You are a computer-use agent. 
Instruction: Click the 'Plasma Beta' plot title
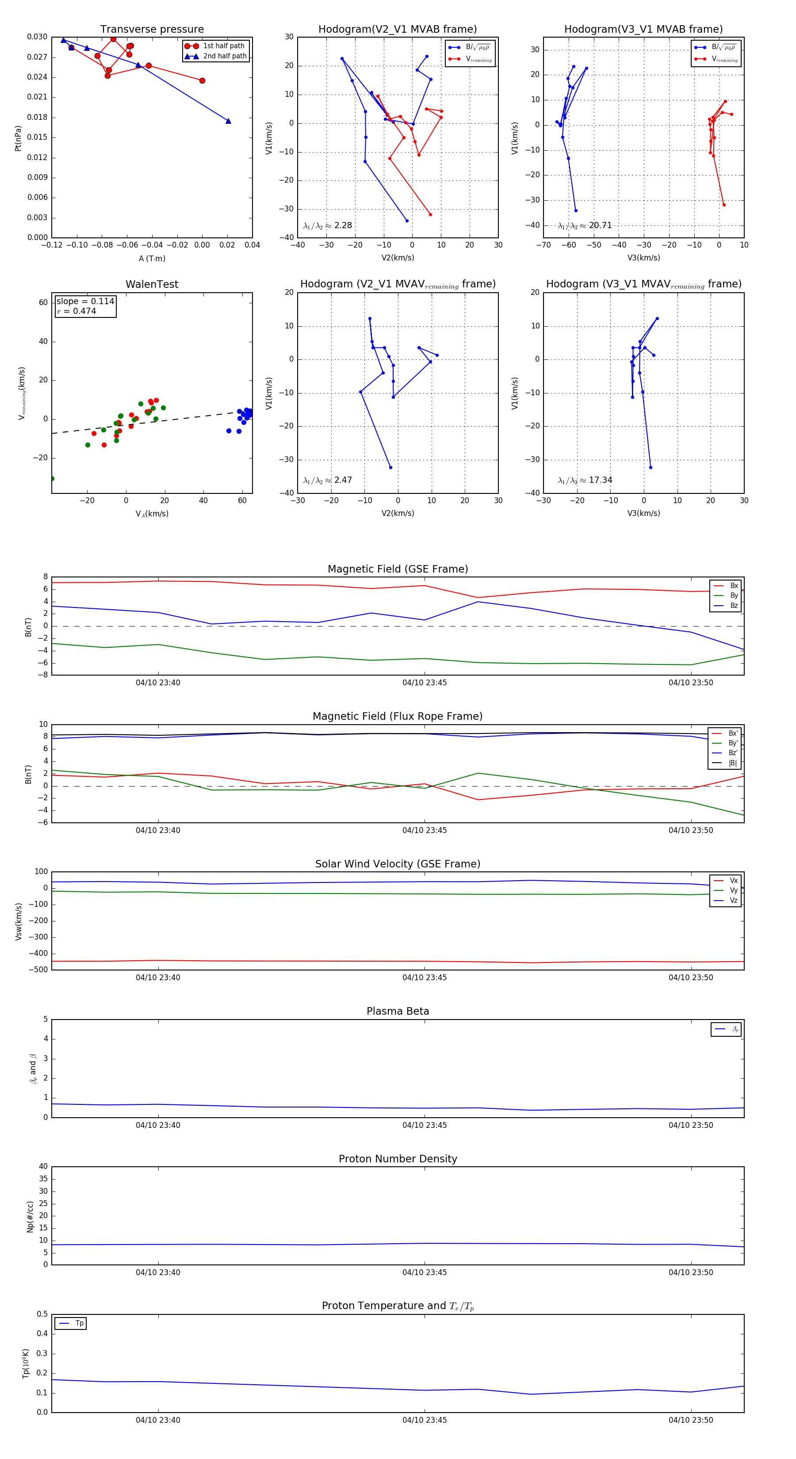pos(398,1012)
